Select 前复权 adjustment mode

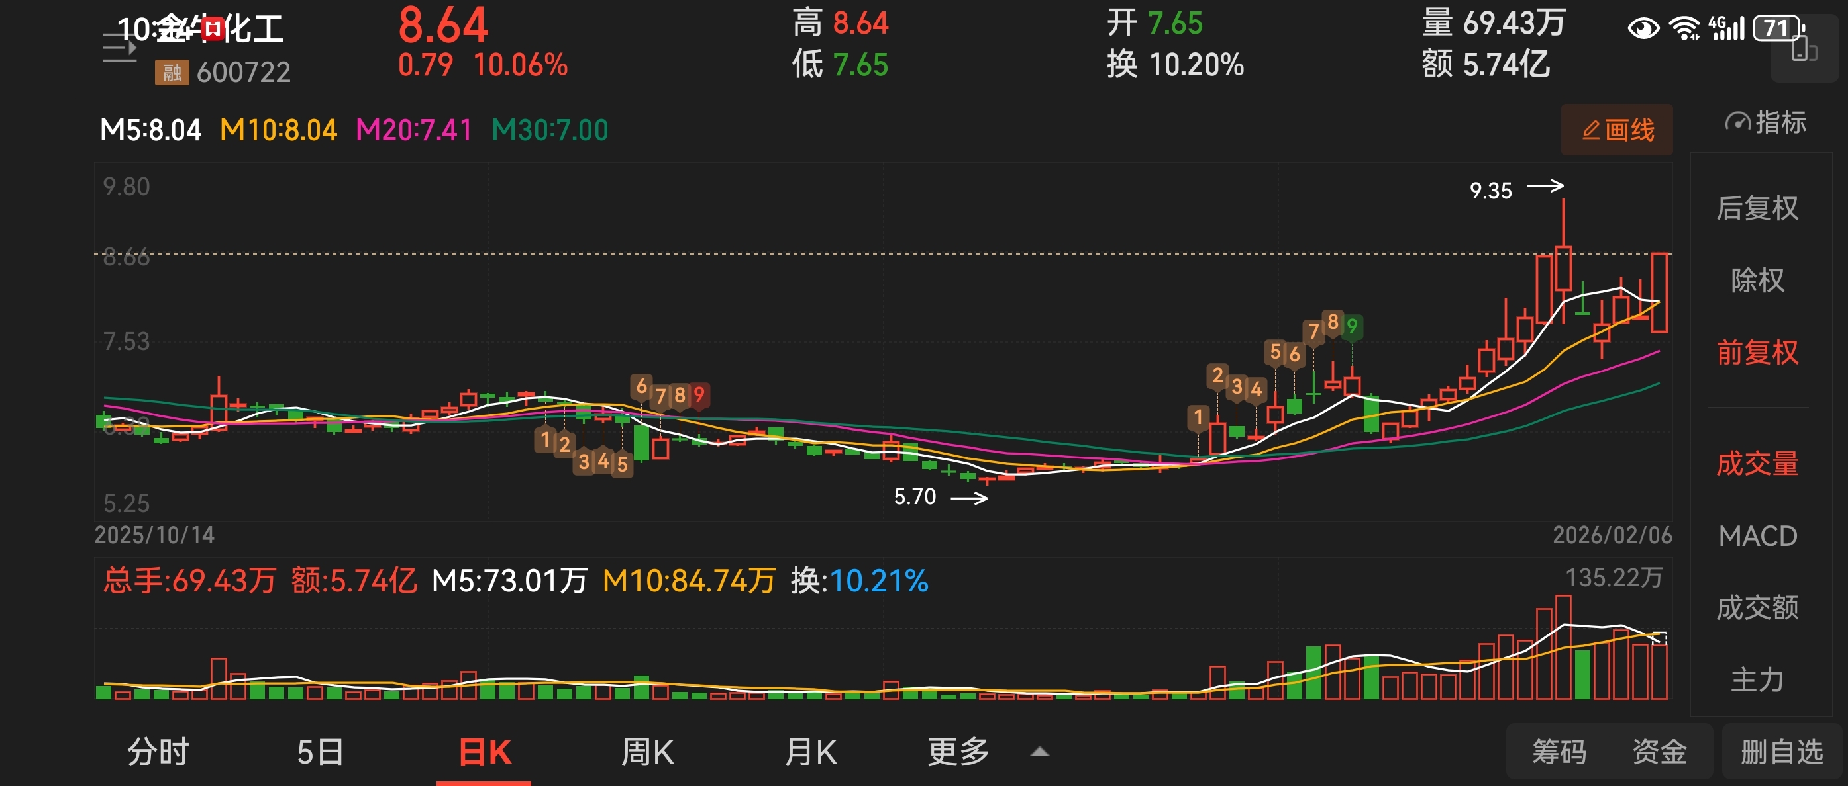tap(1757, 353)
